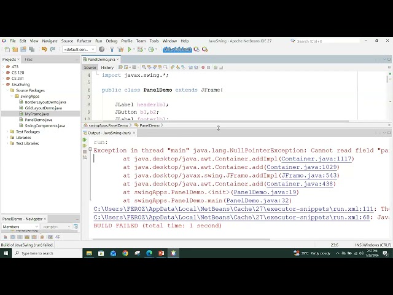Select the Output - JavaSwing (run) tab
The width and height of the screenshot is (393, 295).
coord(109,133)
